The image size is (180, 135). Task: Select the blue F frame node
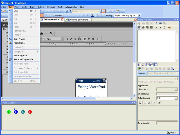(x=16, y=112)
